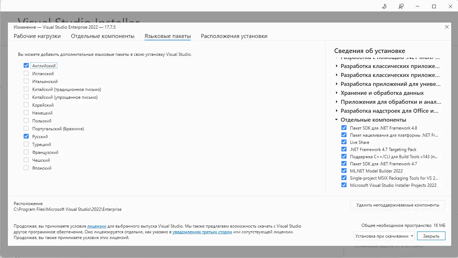This screenshot has width=458, height=258.
Task: Open the лицензии link
Action: pyautogui.click(x=97, y=226)
